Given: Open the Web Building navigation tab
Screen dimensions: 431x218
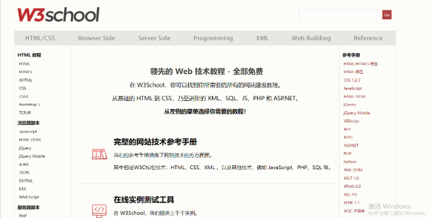Looking at the screenshot, I should [311, 38].
